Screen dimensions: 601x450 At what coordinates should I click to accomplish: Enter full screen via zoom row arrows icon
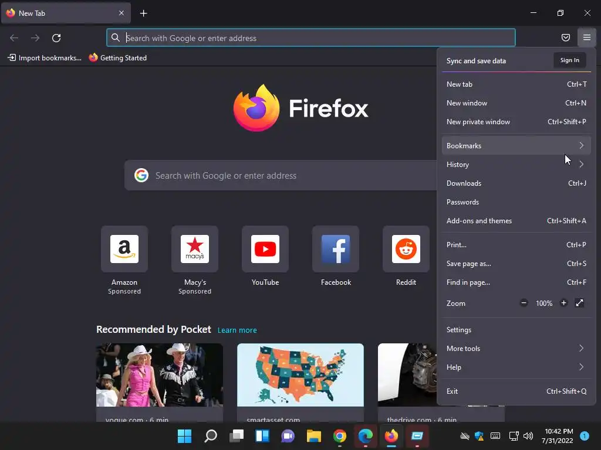[579, 303]
